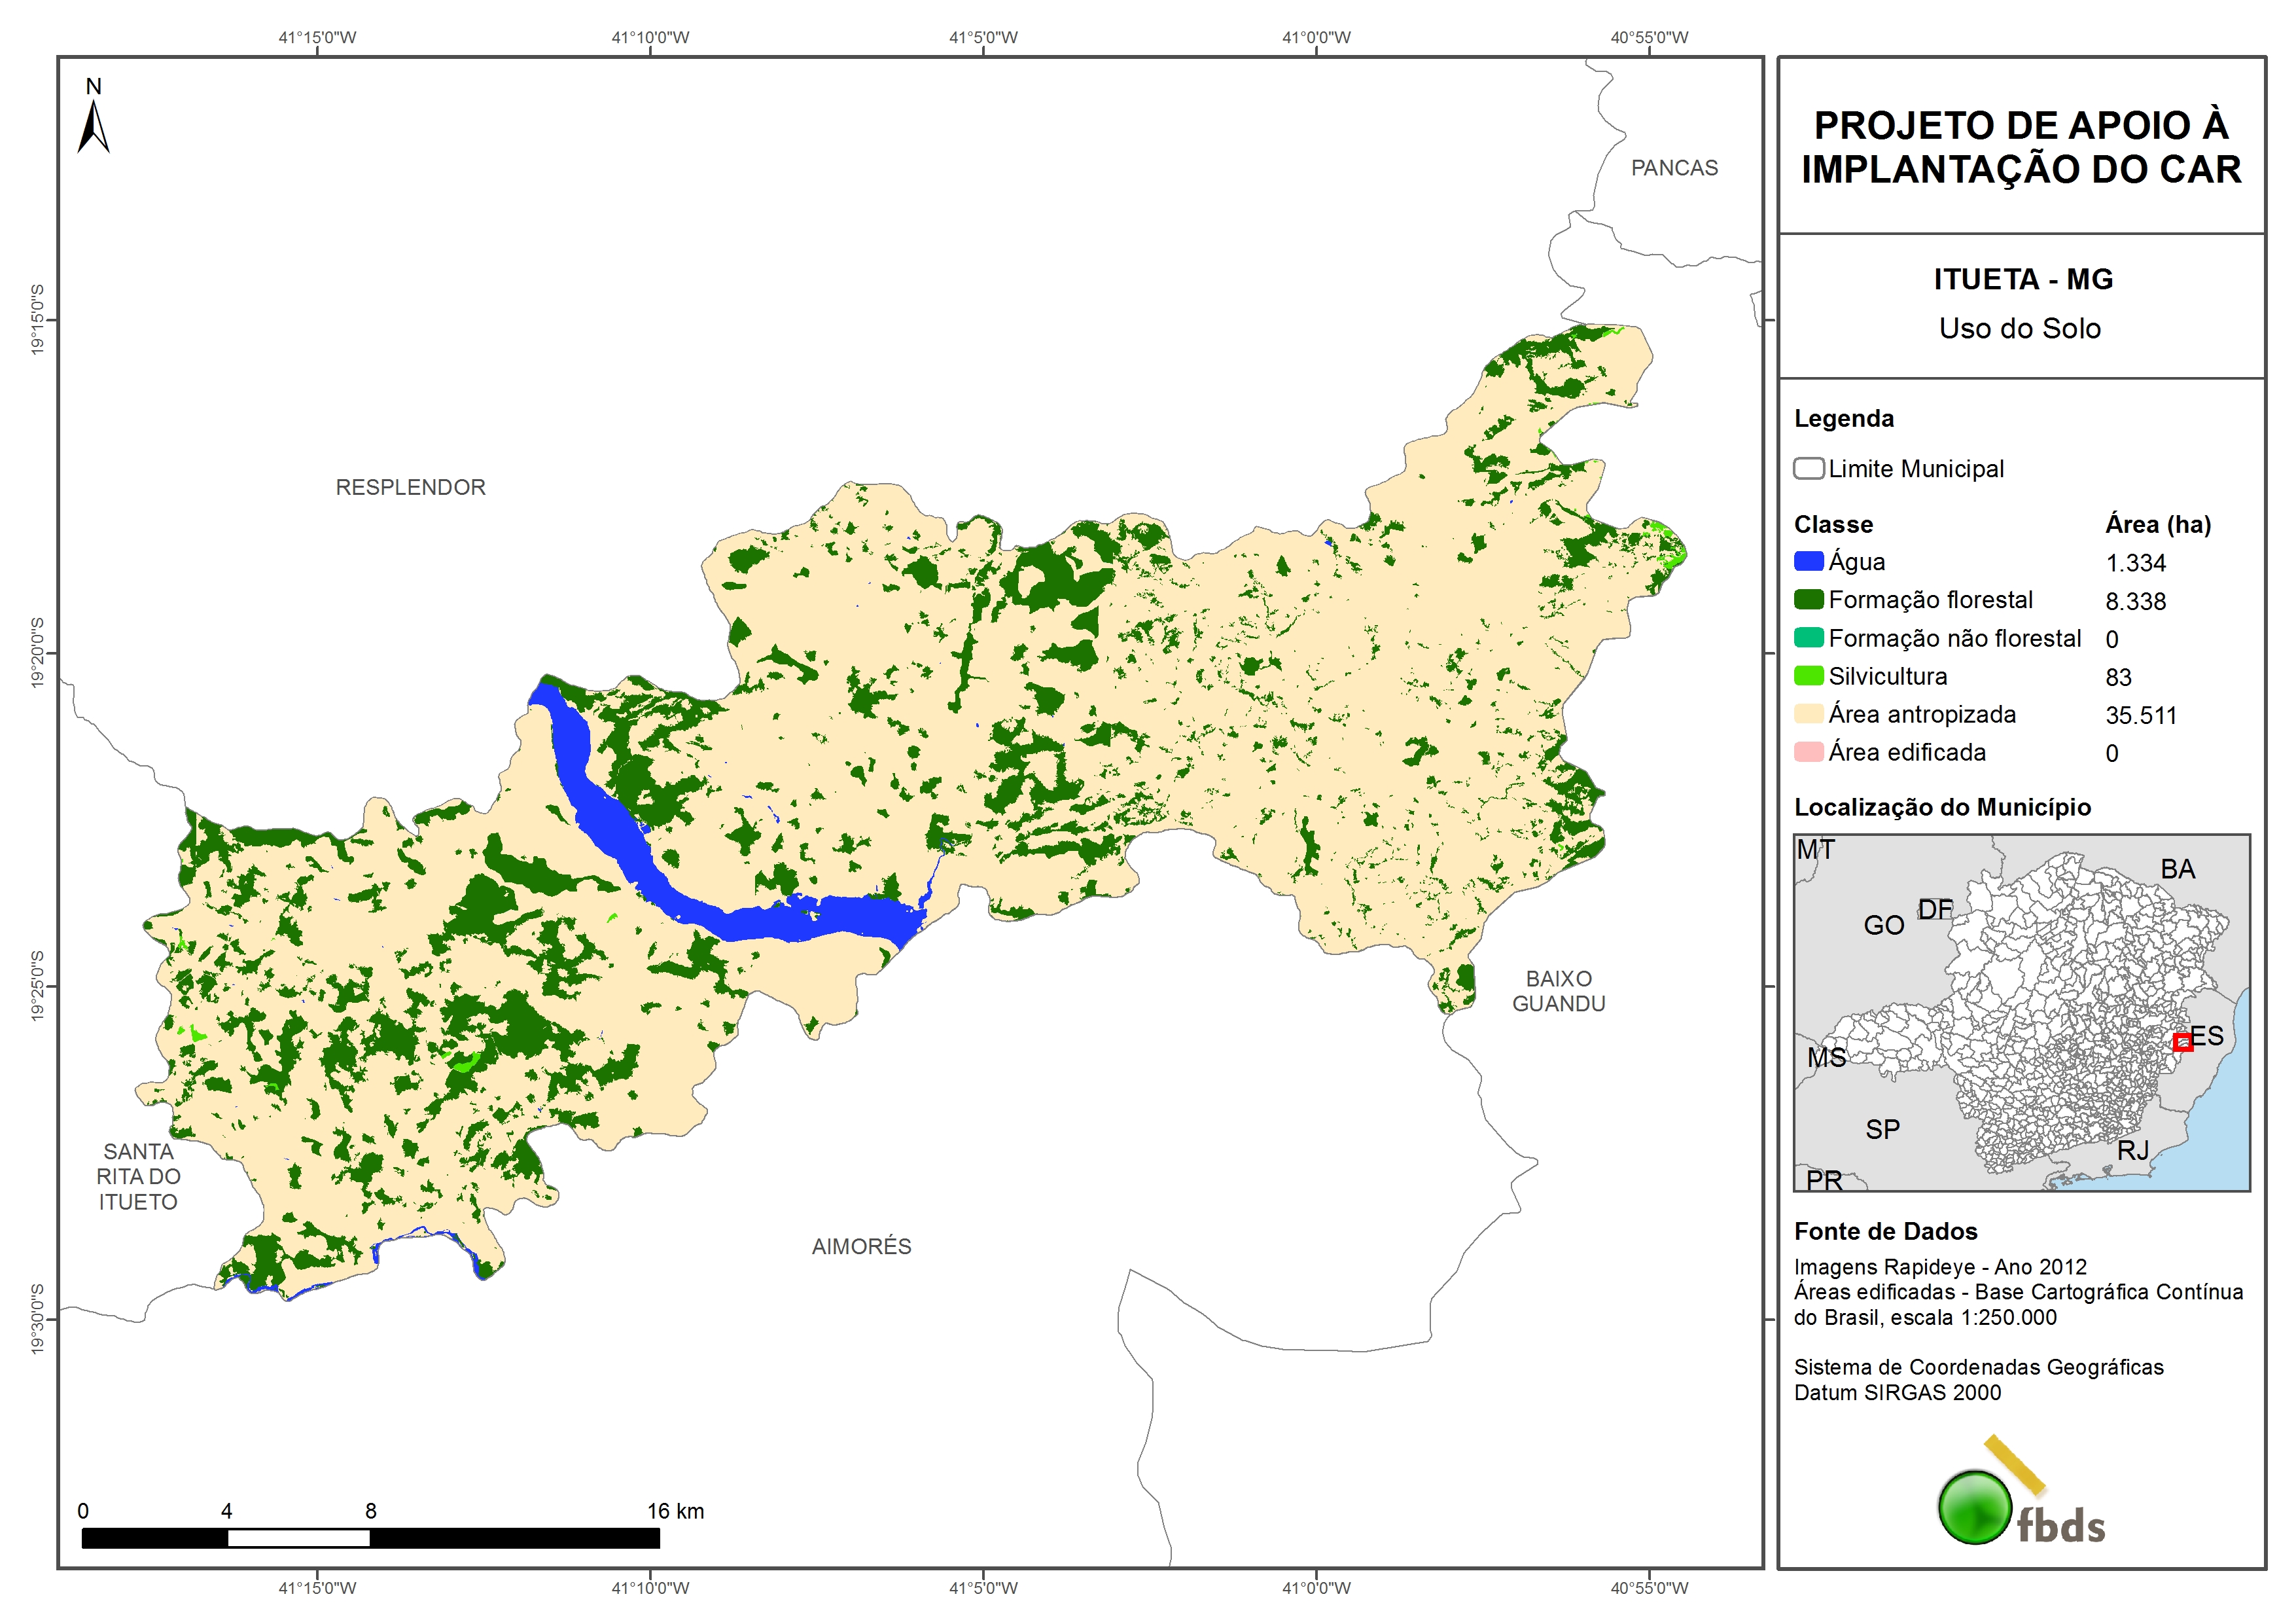Click the dark green Formação florestal swatch
The image size is (2296, 1624).
pos(1808,600)
